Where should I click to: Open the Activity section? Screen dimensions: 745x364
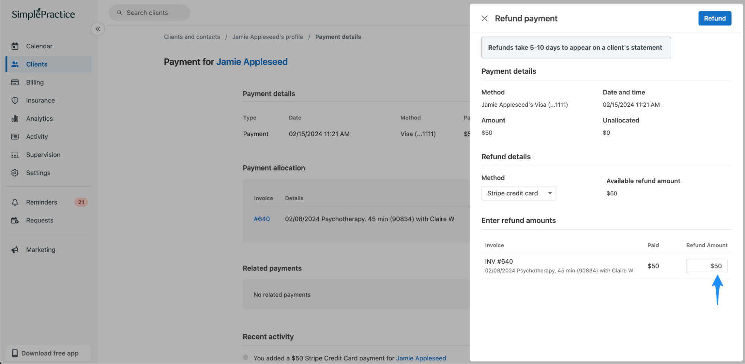click(x=37, y=137)
